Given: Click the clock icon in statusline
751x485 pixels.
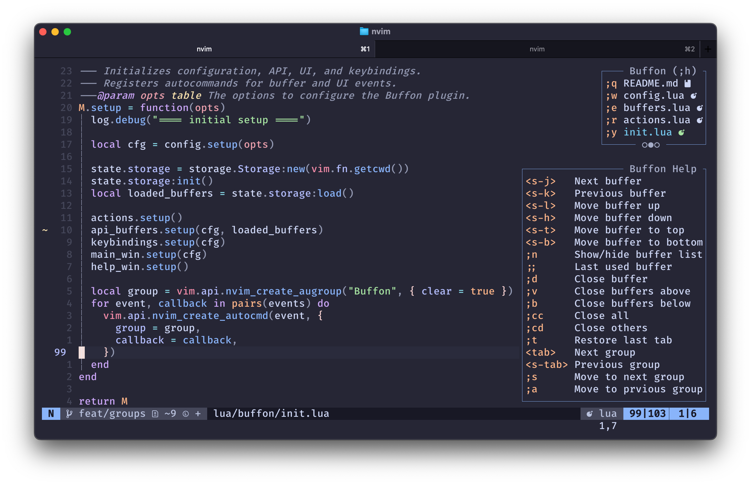Looking at the screenshot, I should (x=186, y=413).
